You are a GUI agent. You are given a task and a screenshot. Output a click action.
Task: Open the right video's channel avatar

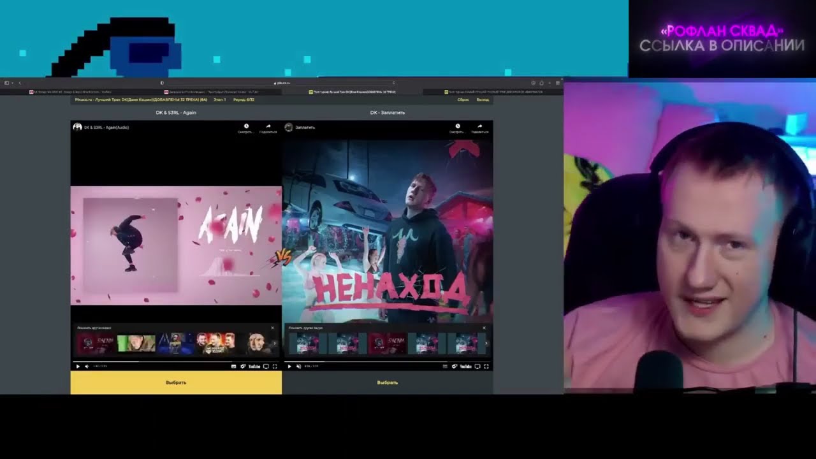point(289,127)
